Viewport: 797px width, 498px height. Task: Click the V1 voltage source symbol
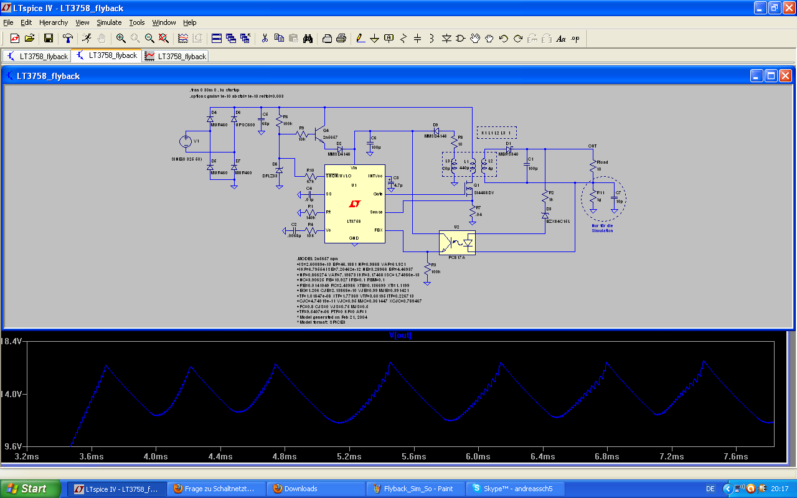186,141
